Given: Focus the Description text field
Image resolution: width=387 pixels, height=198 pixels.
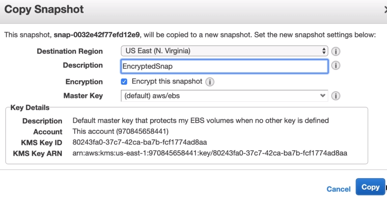Looking at the screenshot, I should pyautogui.click(x=224, y=66).
